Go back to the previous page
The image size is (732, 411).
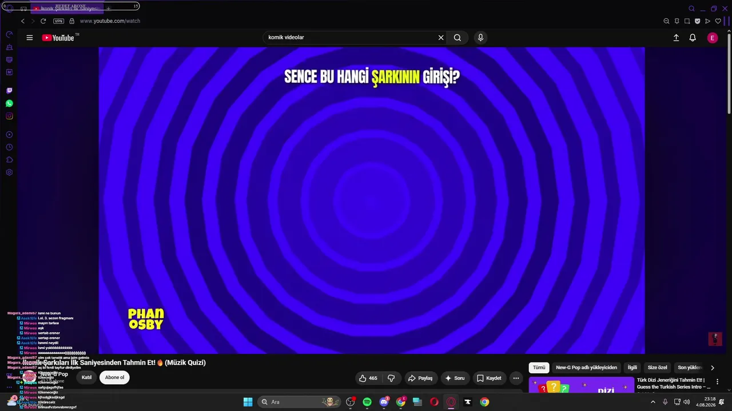point(23,21)
